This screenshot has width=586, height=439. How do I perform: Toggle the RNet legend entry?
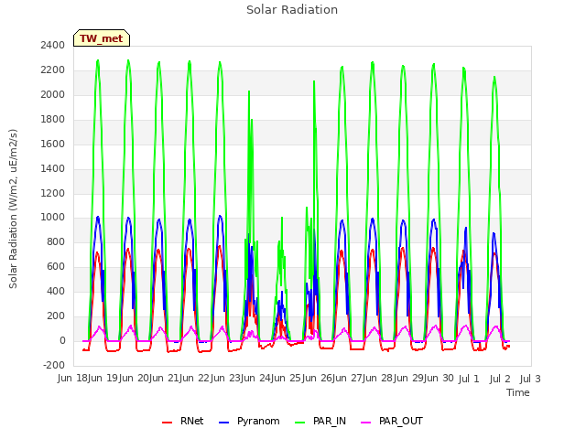coord(183,421)
